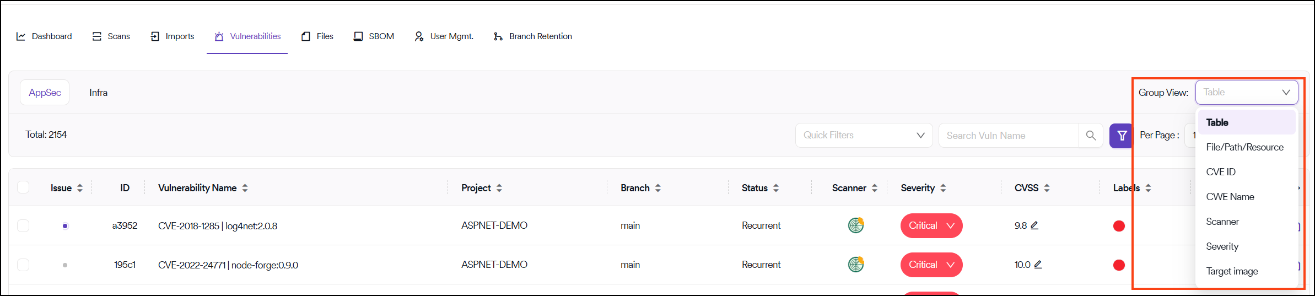
Task: Check the CVE-2018-1285 row checkbox
Action: coord(23,225)
